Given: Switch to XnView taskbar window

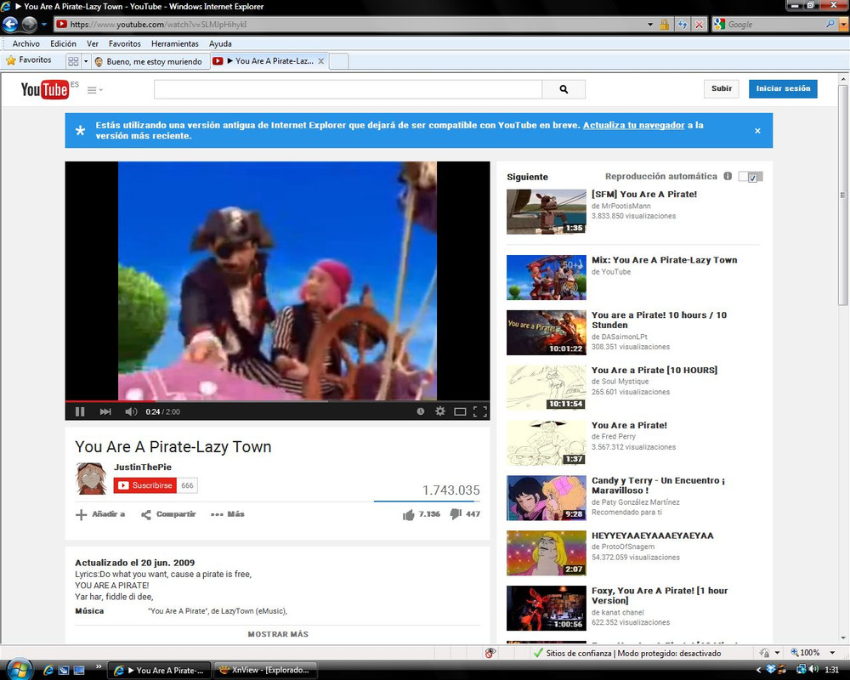Looking at the screenshot, I should tap(265, 671).
